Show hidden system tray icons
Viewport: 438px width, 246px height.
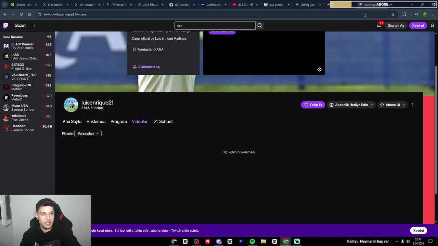[397, 242]
